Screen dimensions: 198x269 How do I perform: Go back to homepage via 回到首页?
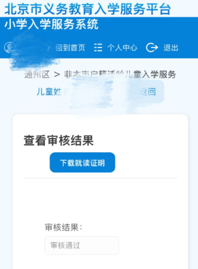point(70,48)
